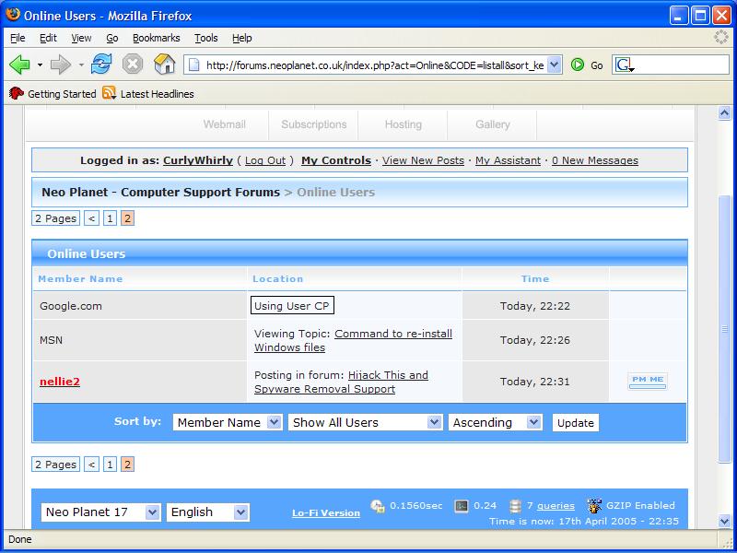
Task: Open My Assistant link
Action: (x=509, y=160)
